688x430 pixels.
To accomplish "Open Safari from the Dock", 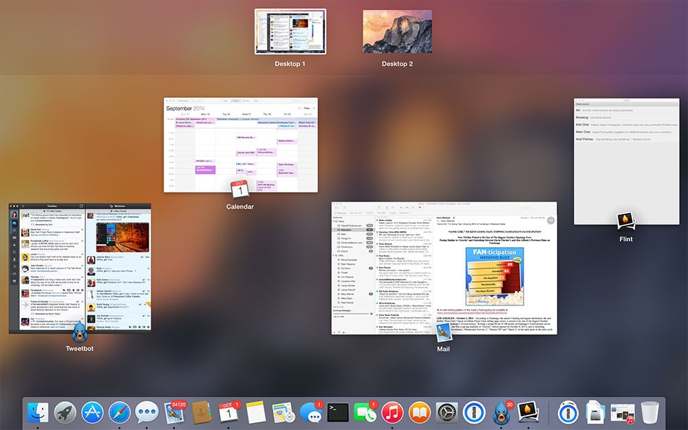I will [x=119, y=413].
